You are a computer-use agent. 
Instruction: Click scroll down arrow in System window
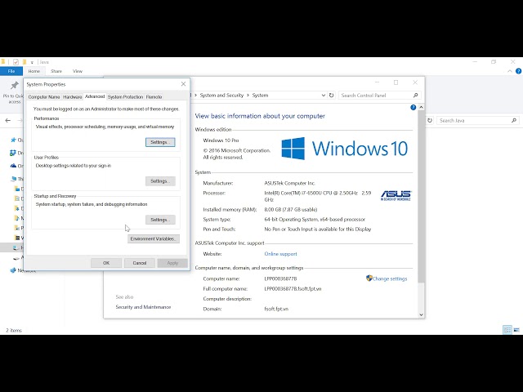pos(421,314)
